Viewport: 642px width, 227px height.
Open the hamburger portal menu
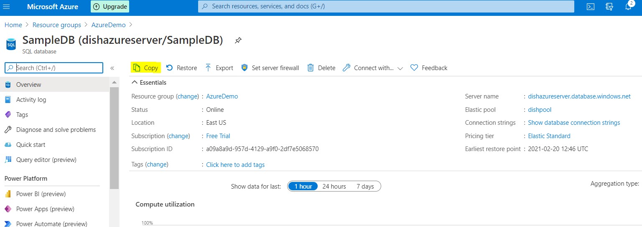tap(6, 7)
